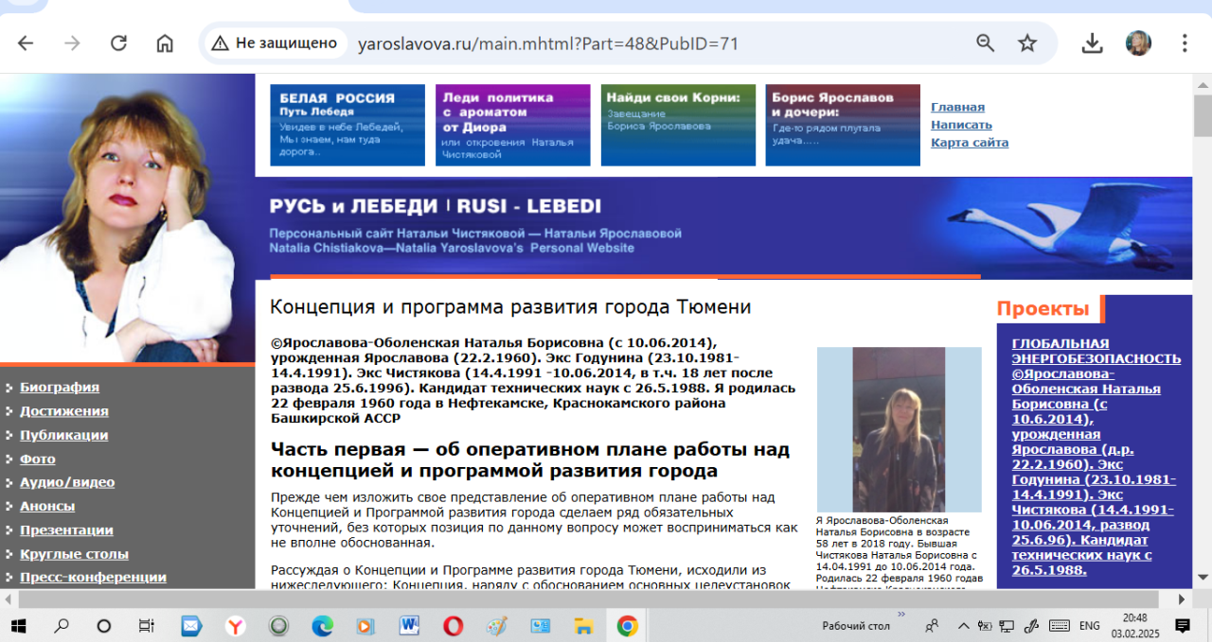Click the horizontal scrollbar at page bottom
Screen dimensions: 1212x642
(587, 599)
